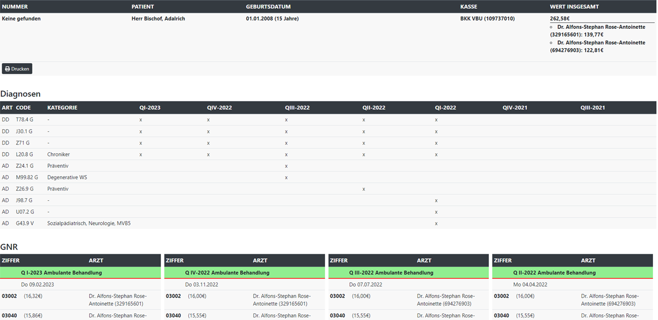This screenshot has height=320, width=658.
Task: Expand the Q I-2023 Ambulante Behandlung section
Action: coord(61,272)
